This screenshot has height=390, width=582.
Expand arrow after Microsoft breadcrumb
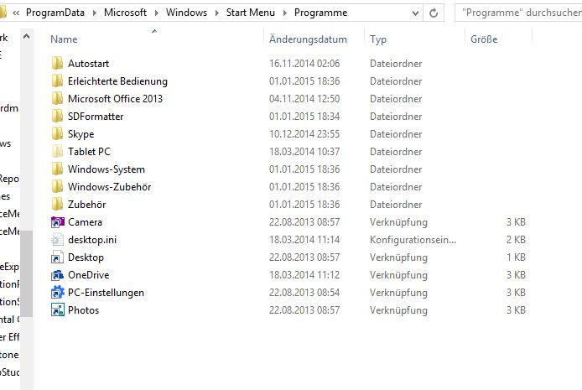click(x=156, y=13)
